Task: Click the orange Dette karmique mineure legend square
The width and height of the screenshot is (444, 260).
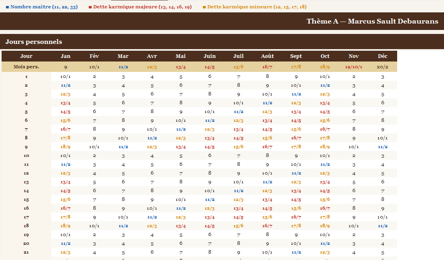Action: tap(204, 7)
